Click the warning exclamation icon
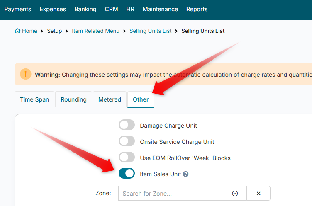Viewport: 312px width, 206px height. click(25, 74)
